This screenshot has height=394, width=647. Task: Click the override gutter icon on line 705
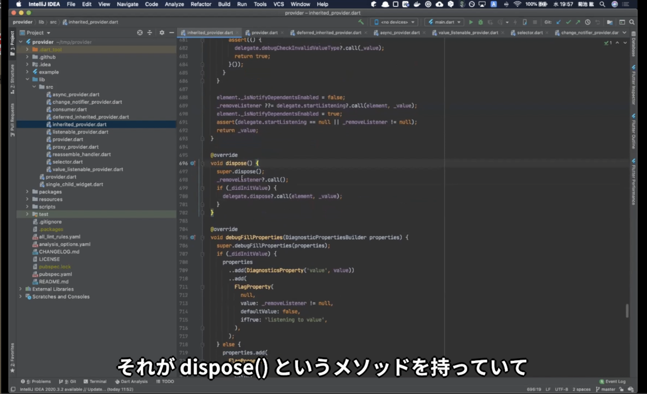[192, 237]
